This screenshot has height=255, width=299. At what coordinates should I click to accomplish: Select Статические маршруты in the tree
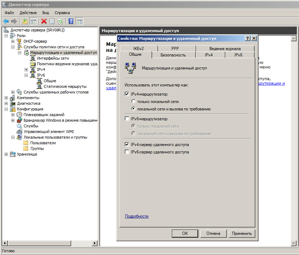[65, 86]
